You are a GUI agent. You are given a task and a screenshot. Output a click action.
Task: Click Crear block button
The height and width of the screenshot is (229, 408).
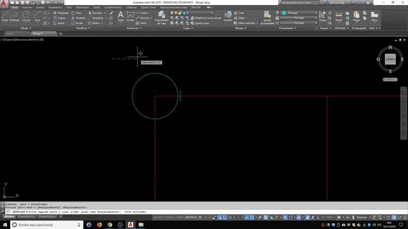(x=239, y=13)
